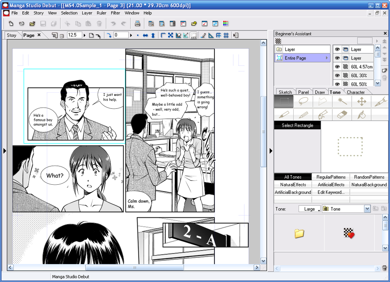Toggle the side panel icon at toolbar end
This screenshot has width=390, height=282.
point(236,35)
